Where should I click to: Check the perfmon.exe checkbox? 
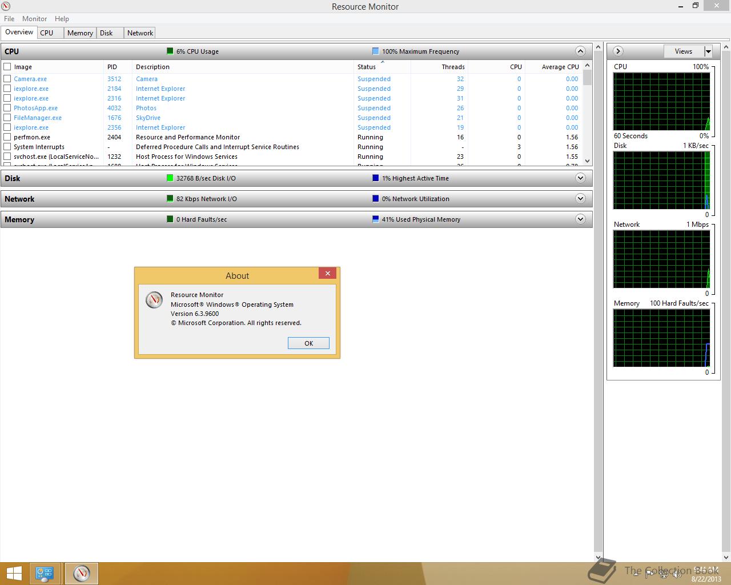(7, 137)
